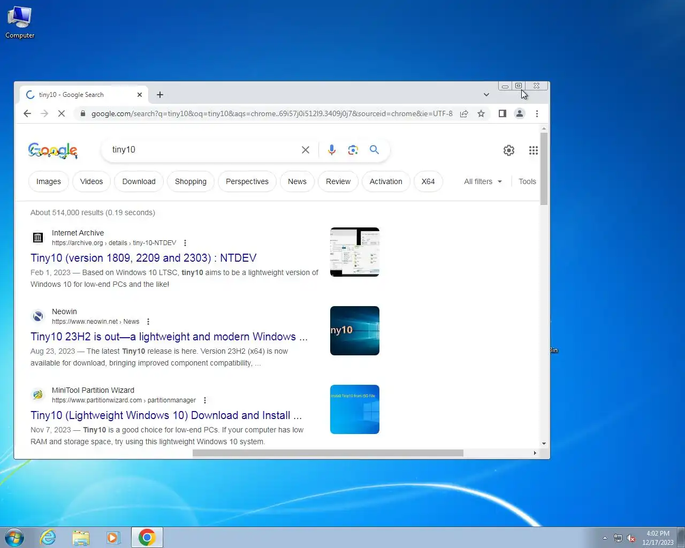The height and width of the screenshot is (548, 685).
Task: Click the 'About 514,000 results (0.19 seconds)' text
Action: coord(93,212)
